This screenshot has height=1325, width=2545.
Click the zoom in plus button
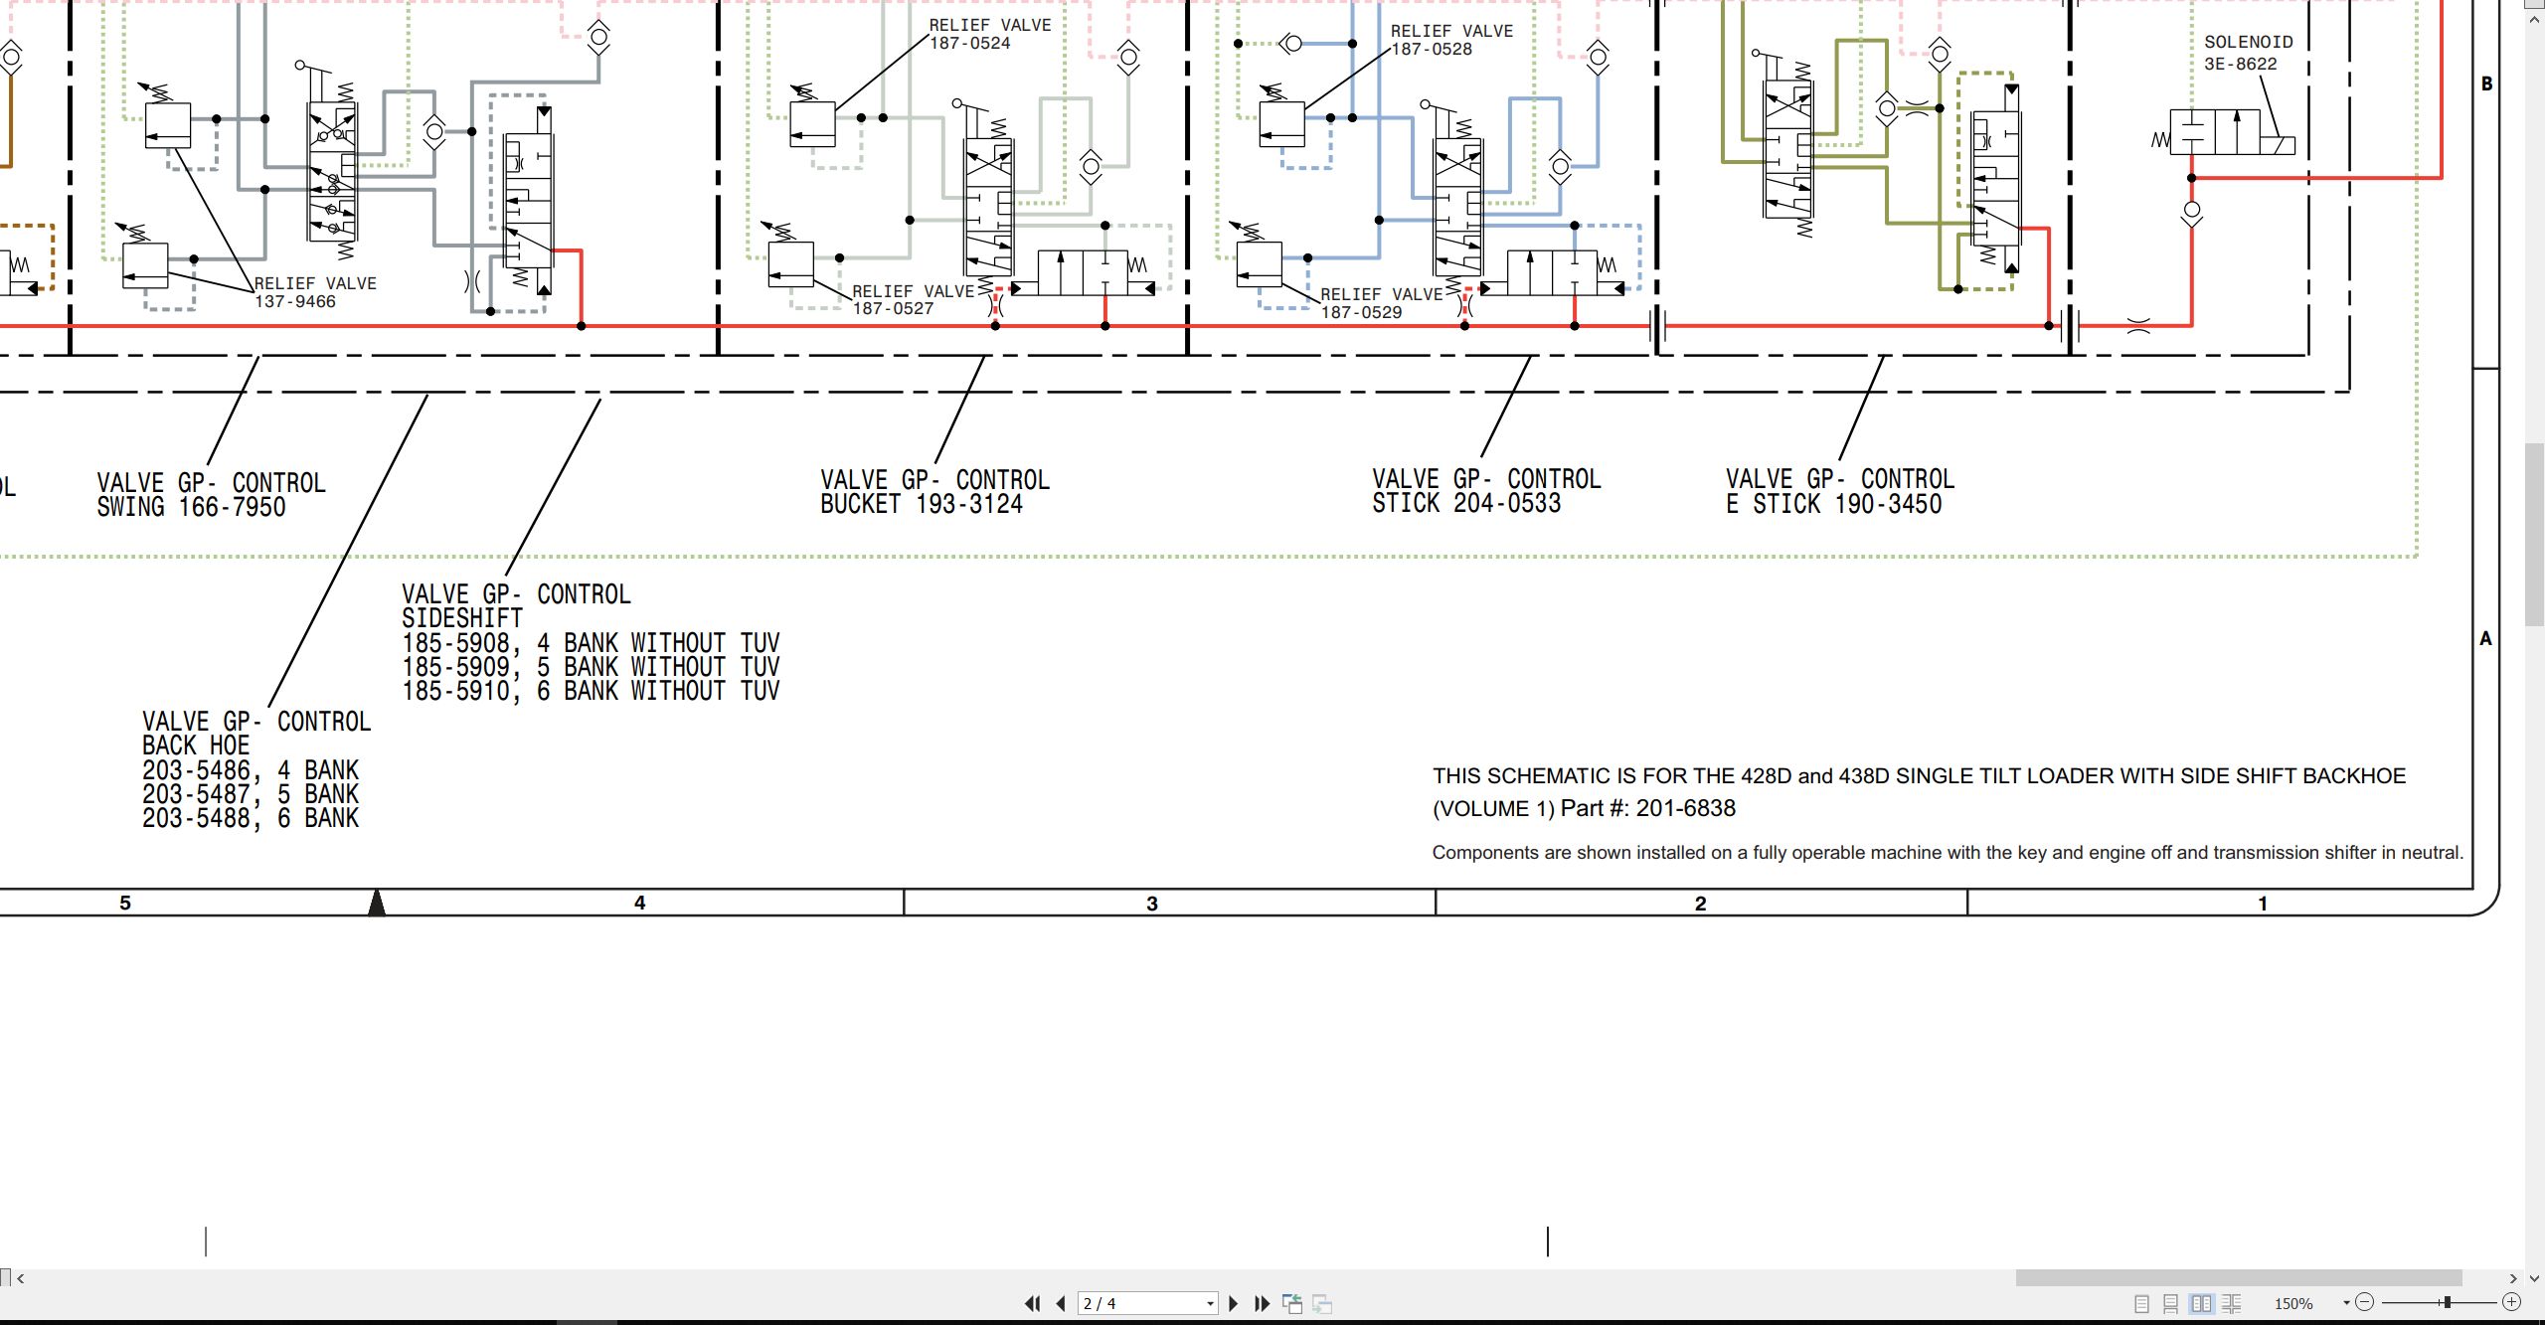(2511, 1302)
